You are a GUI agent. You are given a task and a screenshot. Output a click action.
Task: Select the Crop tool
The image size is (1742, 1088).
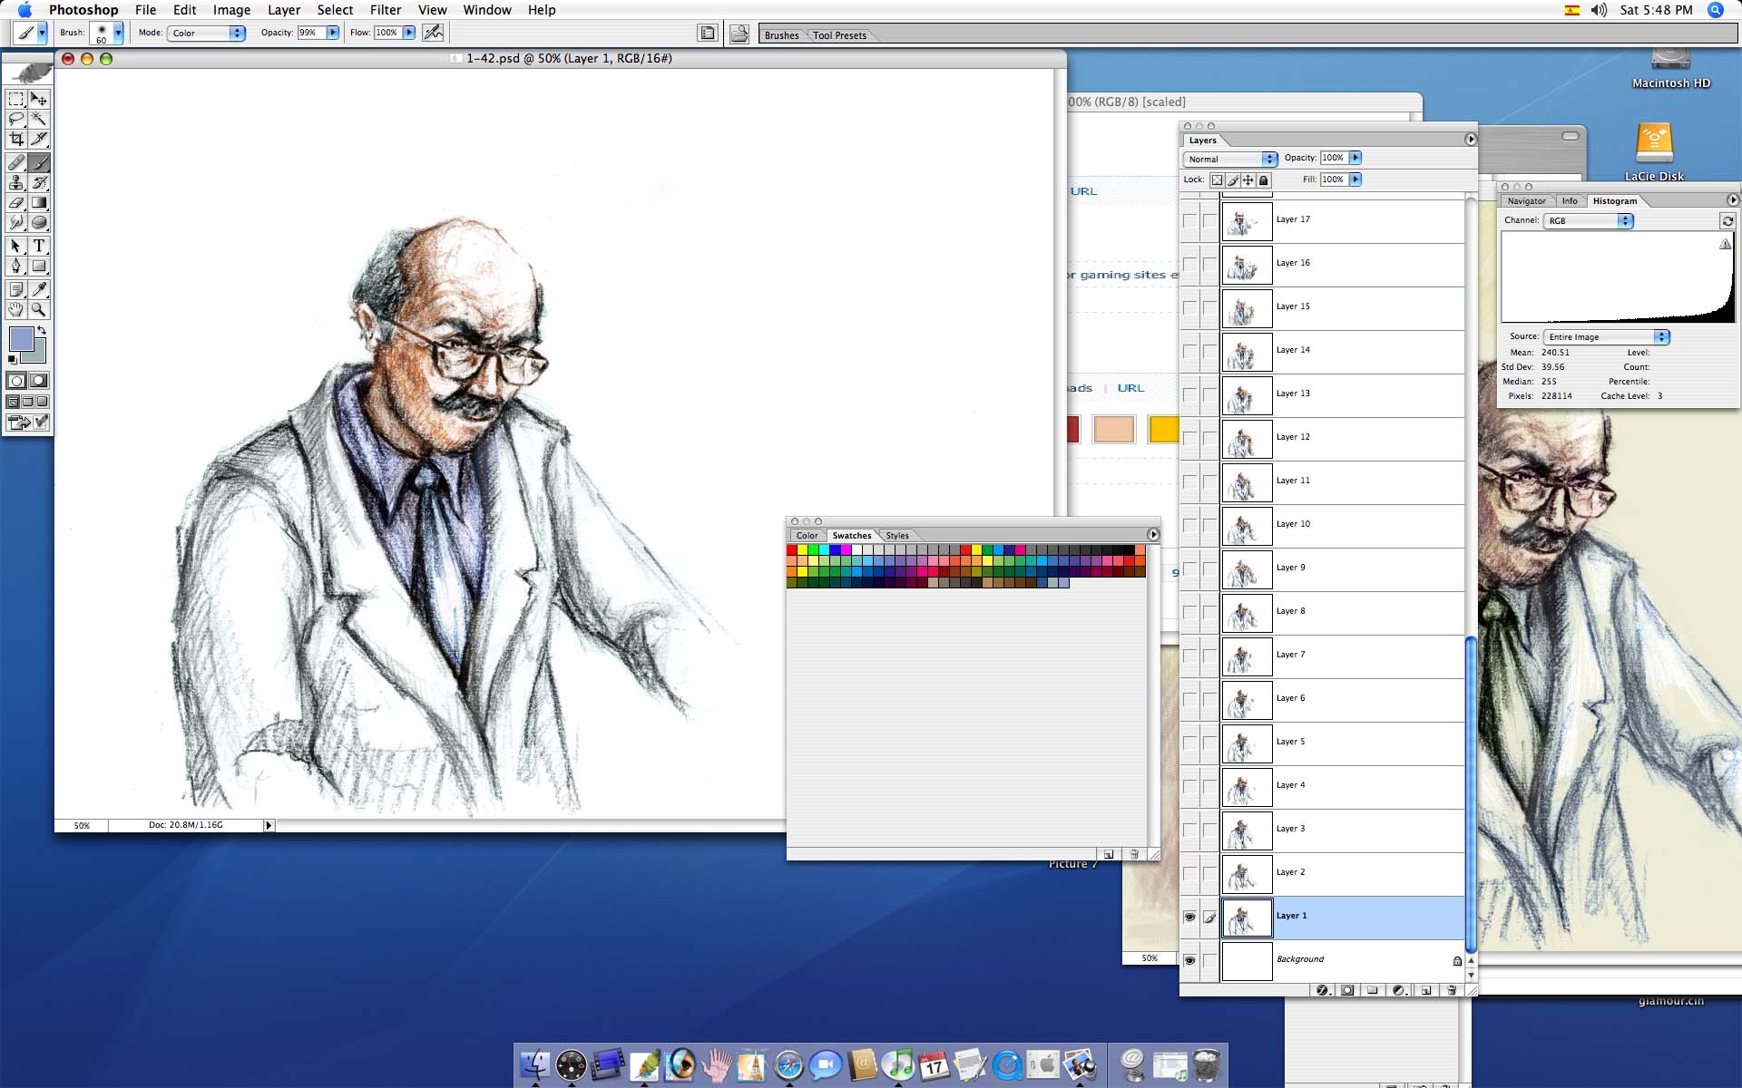coord(16,139)
